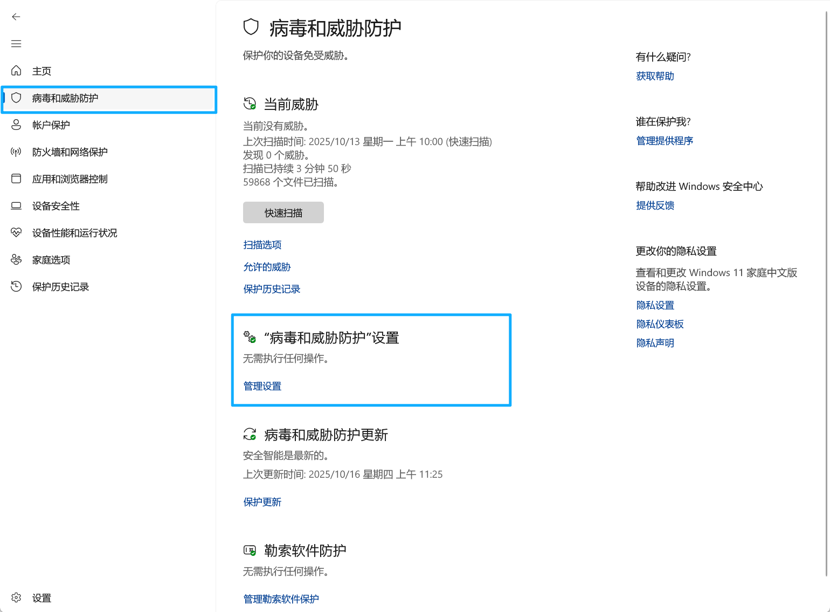Image resolution: width=830 pixels, height=612 pixels.
Task: Click the 设置 gear icon
Action: coord(16,597)
